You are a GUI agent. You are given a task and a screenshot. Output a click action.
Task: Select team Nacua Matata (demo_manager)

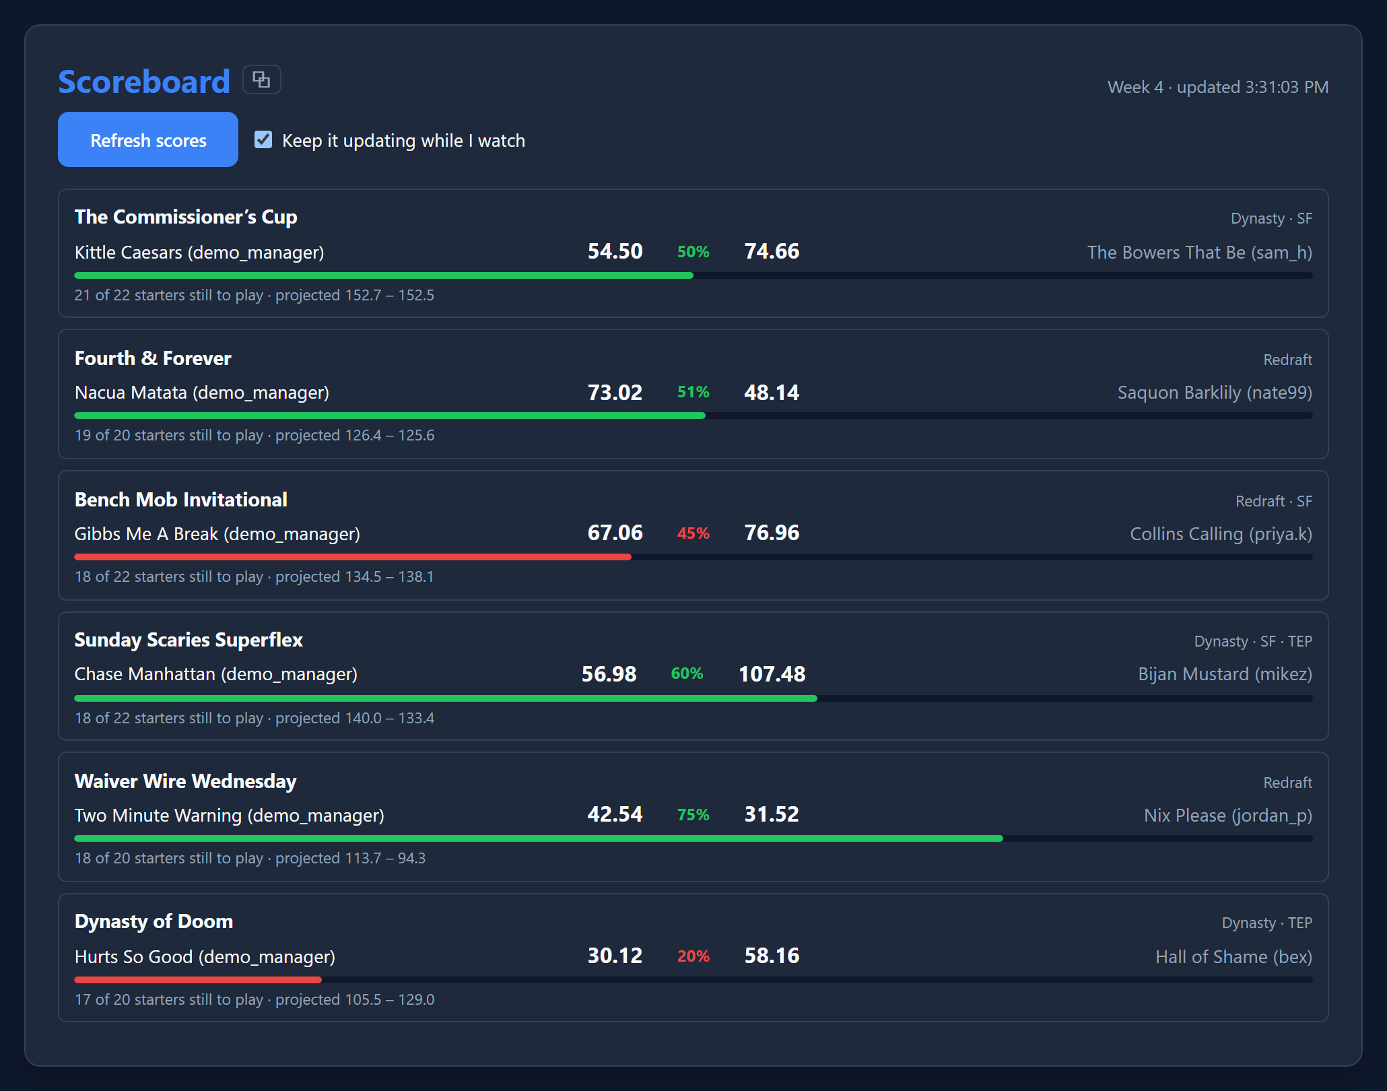(202, 393)
